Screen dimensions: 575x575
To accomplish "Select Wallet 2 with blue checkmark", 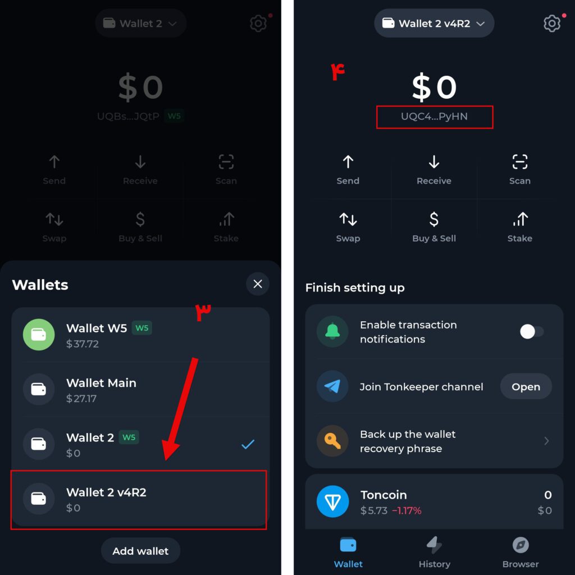I will (140, 444).
